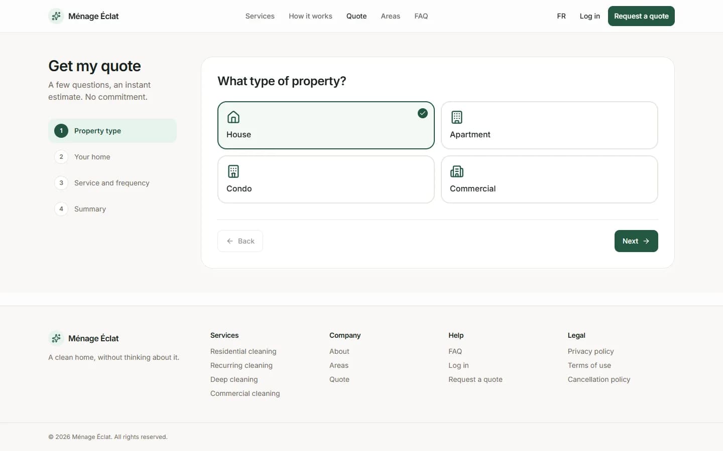Click the Ménage Éclat brand name in header
The height and width of the screenshot is (451, 723).
[93, 16]
